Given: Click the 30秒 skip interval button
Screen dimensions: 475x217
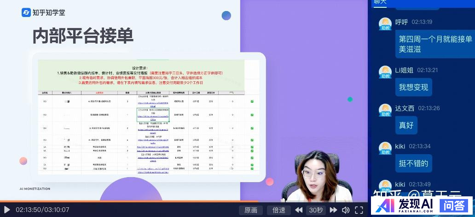Looking at the screenshot, I should [x=316, y=210].
